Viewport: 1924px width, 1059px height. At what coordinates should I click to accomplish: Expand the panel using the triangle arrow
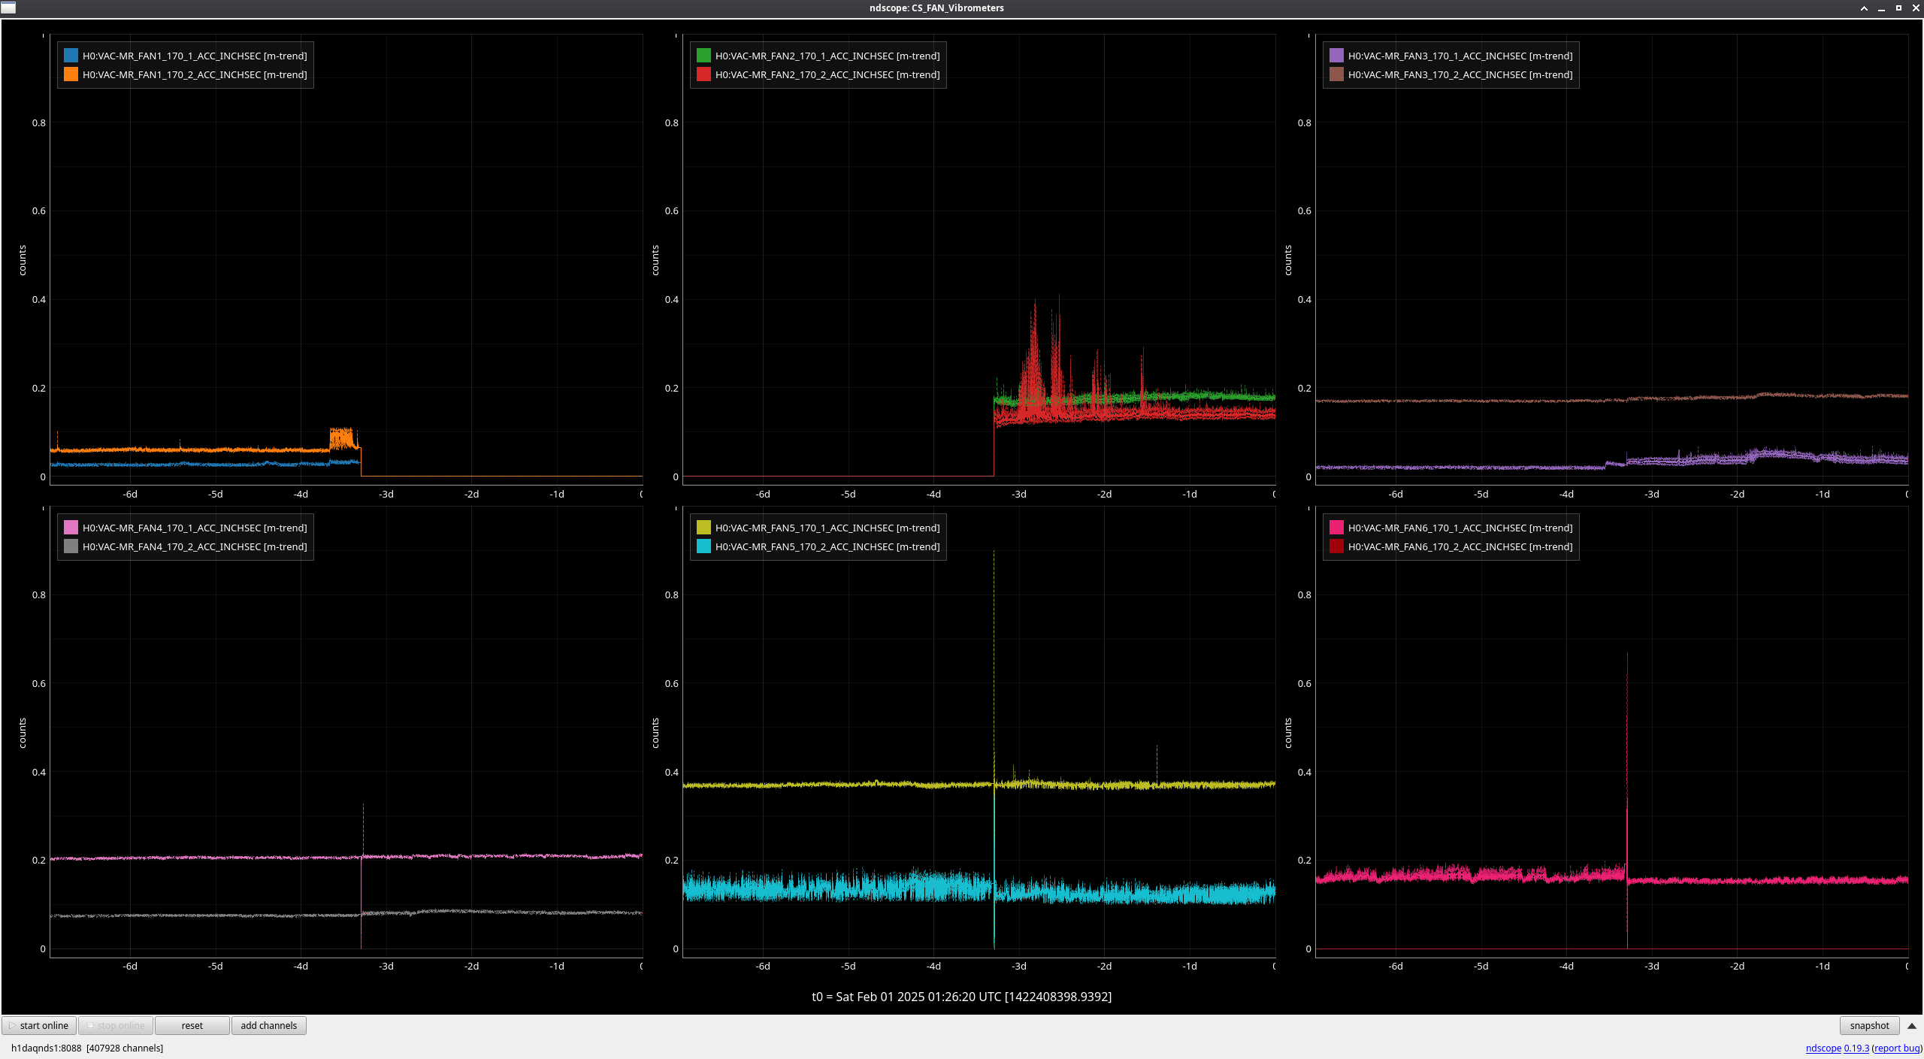[x=1911, y=1025]
